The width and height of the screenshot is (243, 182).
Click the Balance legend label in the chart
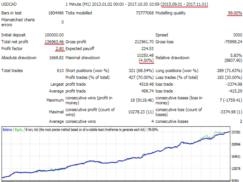coord(7,130)
